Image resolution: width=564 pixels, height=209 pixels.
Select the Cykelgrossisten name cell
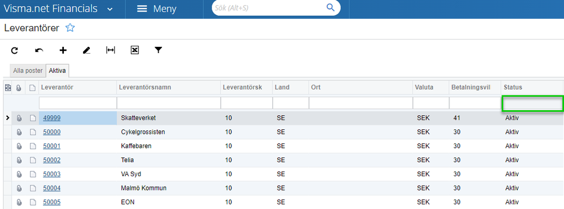pyautogui.click(x=168, y=132)
